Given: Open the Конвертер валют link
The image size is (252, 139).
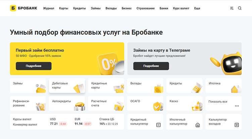Looking at the screenshot, I should [x=25, y=125].
